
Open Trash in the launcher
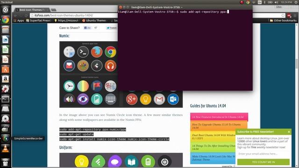coord(5,162)
